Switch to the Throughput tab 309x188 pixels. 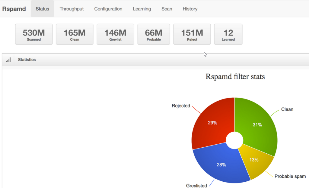72,9
